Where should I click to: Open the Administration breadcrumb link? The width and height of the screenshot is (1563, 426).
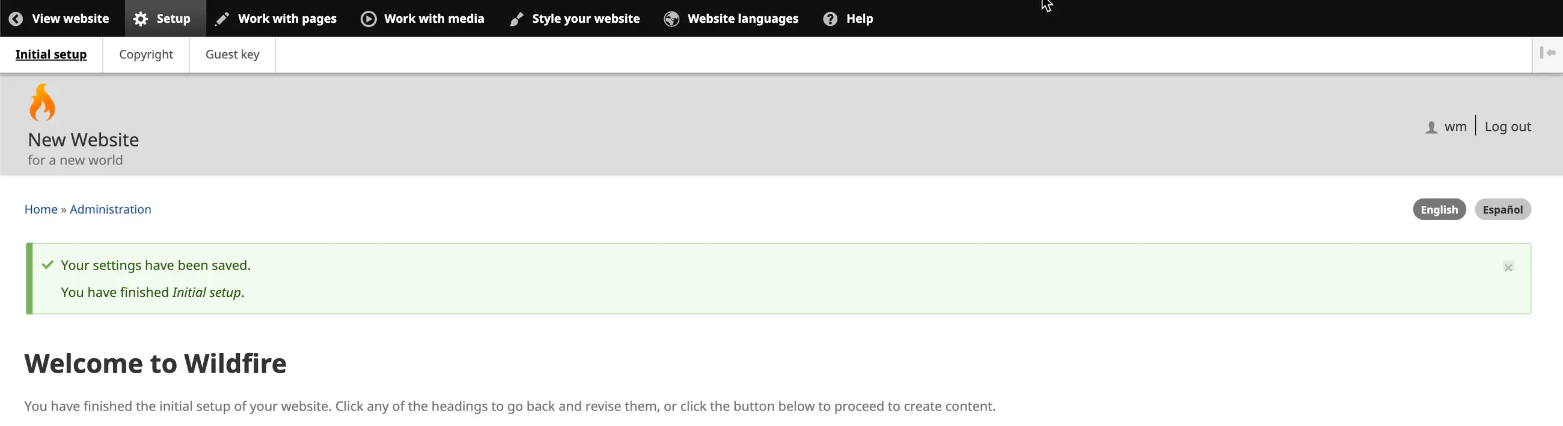pyautogui.click(x=111, y=209)
